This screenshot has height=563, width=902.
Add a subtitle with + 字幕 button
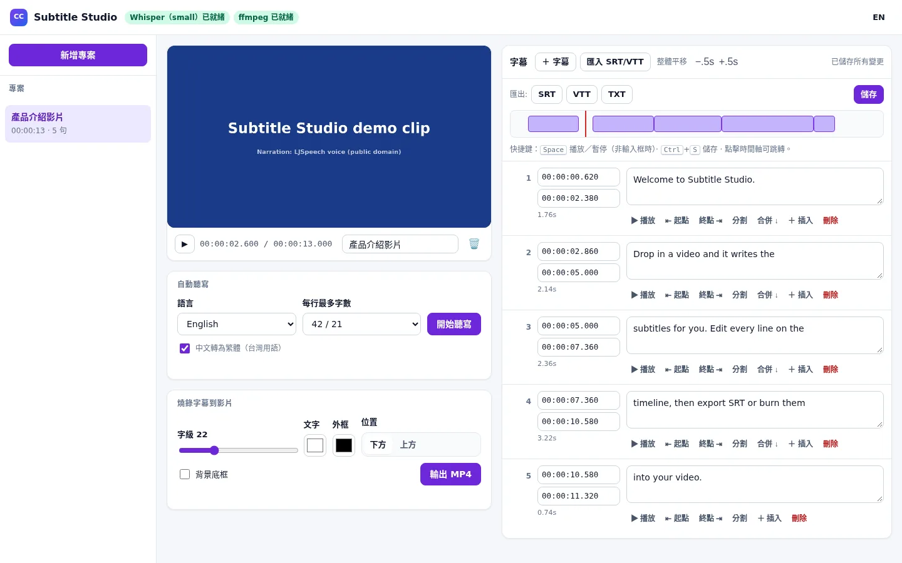pos(556,62)
